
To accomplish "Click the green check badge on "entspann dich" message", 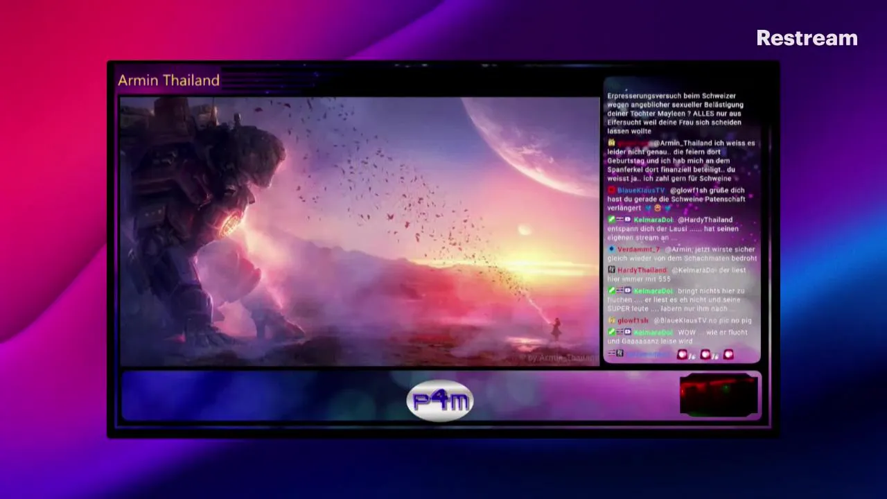I will (x=612, y=220).
